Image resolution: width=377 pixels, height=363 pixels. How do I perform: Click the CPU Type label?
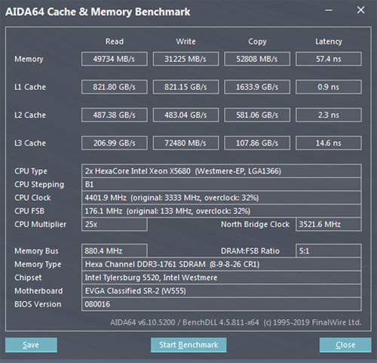[31, 171]
